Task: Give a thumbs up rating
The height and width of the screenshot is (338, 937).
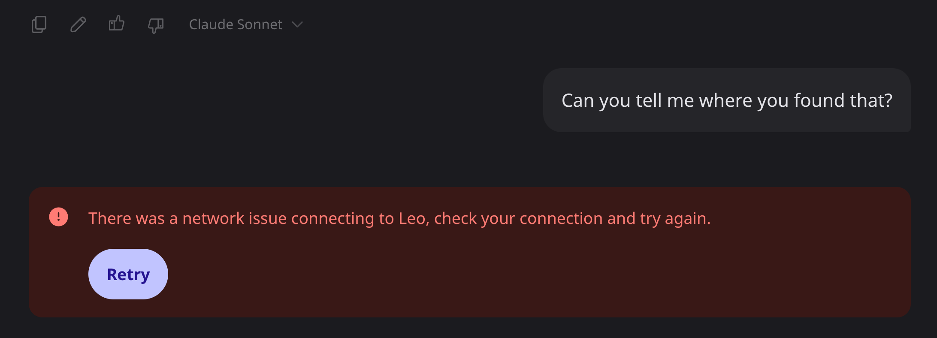Action: click(117, 24)
